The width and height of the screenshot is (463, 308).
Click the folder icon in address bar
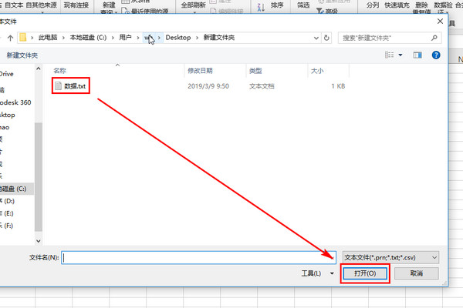click(22, 38)
